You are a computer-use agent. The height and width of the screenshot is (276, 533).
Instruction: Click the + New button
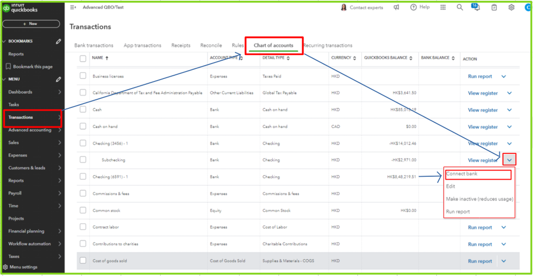(31, 24)
